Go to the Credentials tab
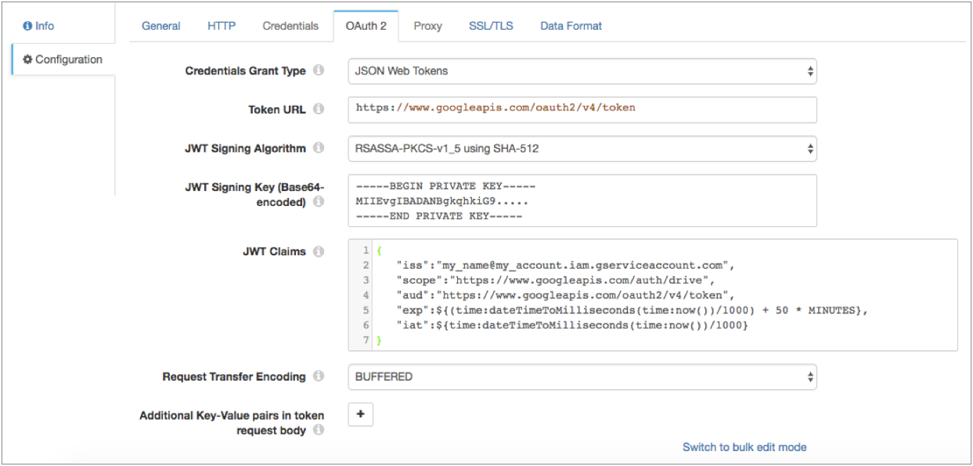 tap(290, 26)
